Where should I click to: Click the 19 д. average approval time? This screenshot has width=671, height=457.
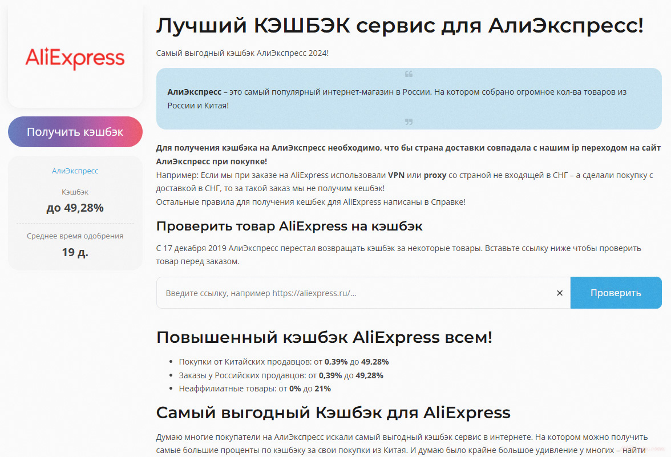[75, 252]
